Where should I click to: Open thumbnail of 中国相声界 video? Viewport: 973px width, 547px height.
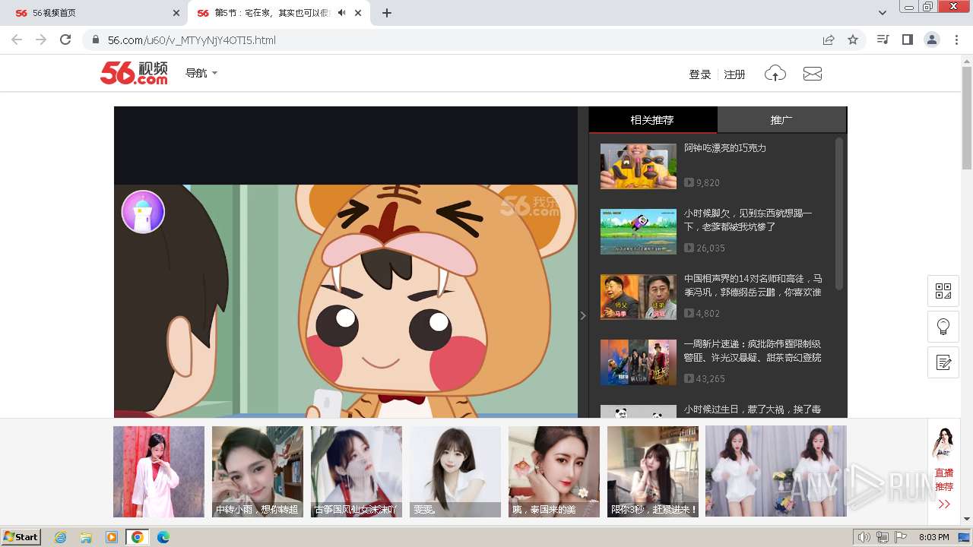tap(638, 297)
